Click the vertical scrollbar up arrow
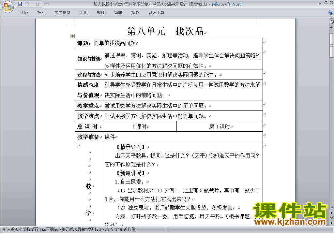Image resolution: width=334 pixels, height=234 pixels. tap(332, 27)
